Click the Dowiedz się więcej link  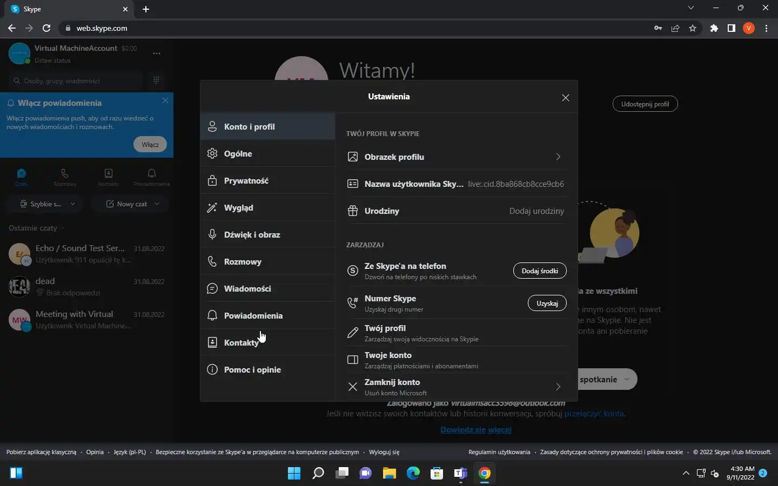[x=475, y=430]
